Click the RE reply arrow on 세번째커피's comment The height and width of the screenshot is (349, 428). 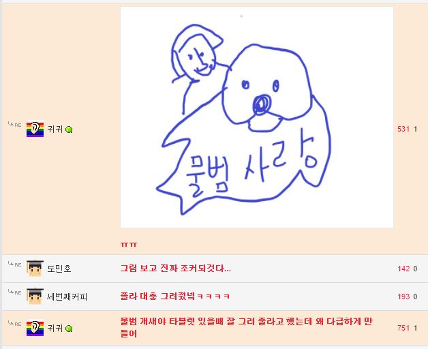(x=14, y=292)
